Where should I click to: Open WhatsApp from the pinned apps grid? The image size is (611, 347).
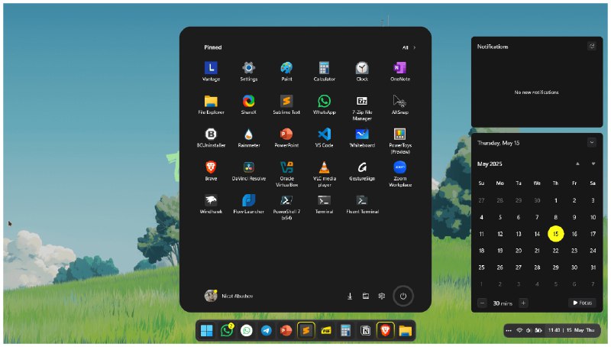point(324,105)
